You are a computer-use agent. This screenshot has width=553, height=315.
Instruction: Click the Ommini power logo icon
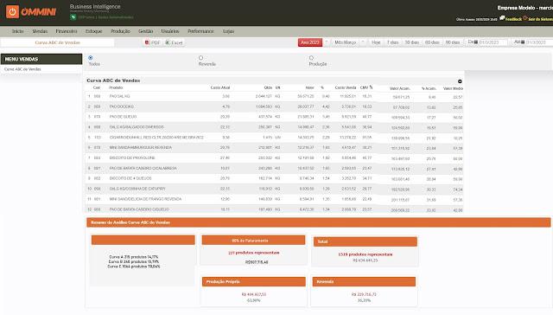click(12, 11)
